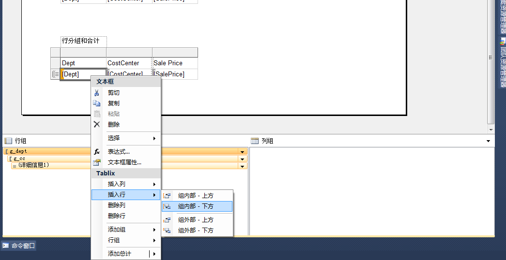Click the insert outside group above icon
506x260 pixels.
pyautogui.click(x=167, y=220)
